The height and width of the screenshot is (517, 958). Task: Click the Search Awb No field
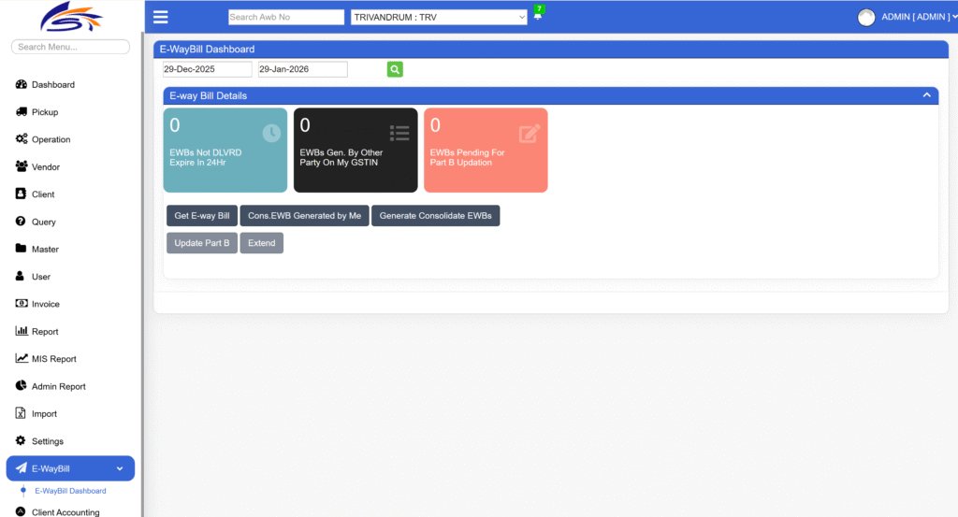point(286,17)
